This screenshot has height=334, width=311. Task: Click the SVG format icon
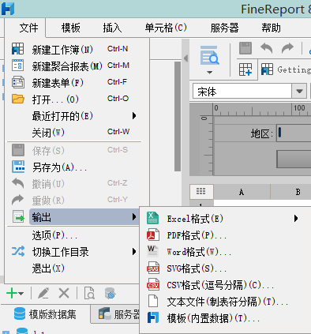click(x=153, y=268)
